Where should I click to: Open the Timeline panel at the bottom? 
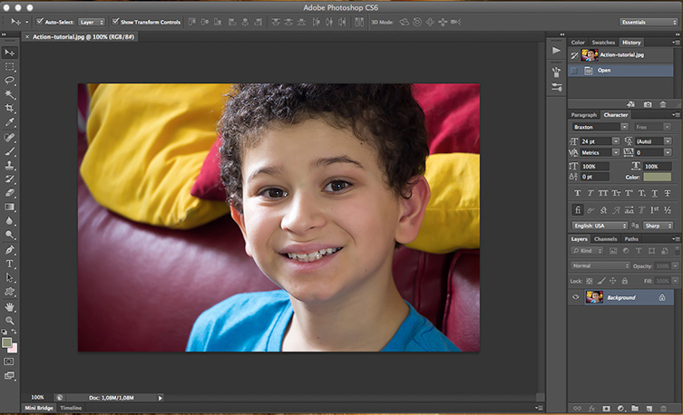click(71, 409)
